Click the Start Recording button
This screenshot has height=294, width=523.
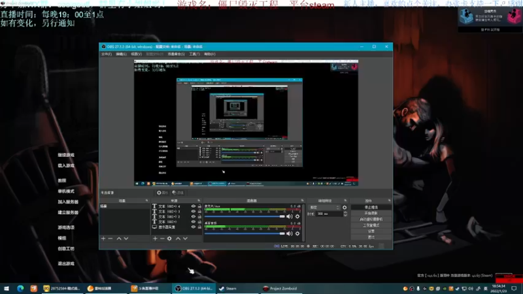[x=371, y=214]
